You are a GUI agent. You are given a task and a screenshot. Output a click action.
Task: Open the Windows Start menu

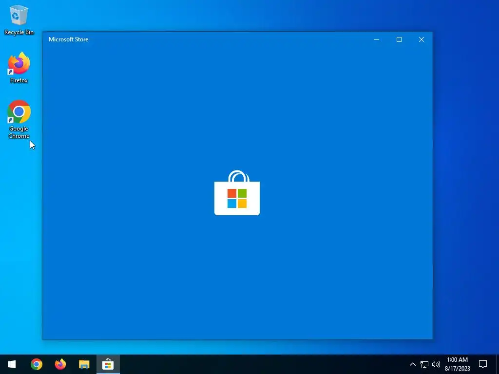12,364
